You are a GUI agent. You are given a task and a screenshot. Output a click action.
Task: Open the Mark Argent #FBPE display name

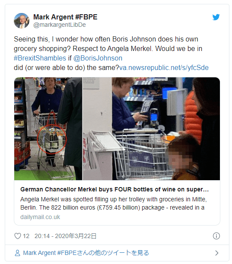click(65, 17)
